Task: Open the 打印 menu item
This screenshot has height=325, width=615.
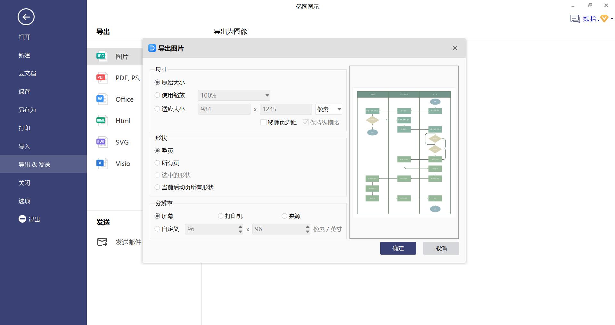Action: pos(25,128)
